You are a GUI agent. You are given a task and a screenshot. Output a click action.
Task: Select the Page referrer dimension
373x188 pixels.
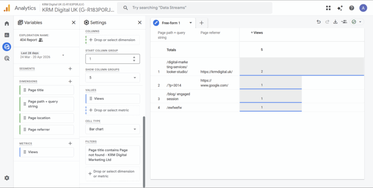[x=47, y=129]
